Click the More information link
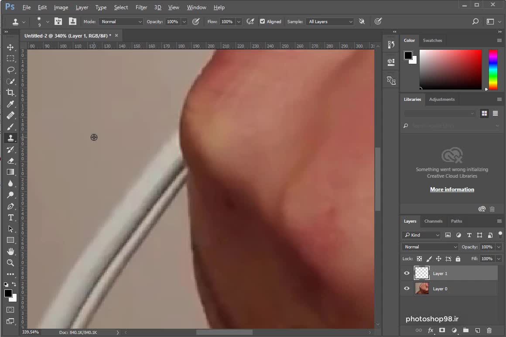 pyautogui.click(x=452, y=189)
